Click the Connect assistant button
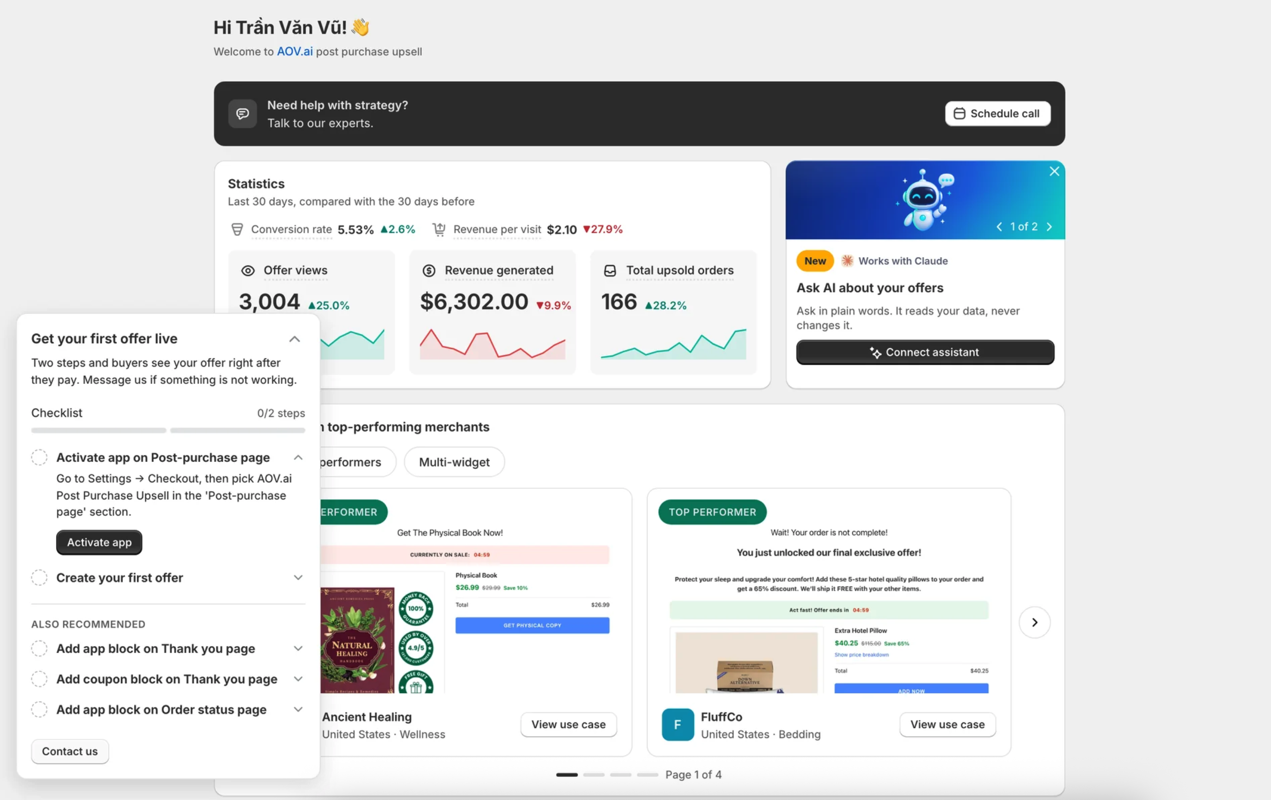Screen dimensions: 1271x800 tap(925, 352)
